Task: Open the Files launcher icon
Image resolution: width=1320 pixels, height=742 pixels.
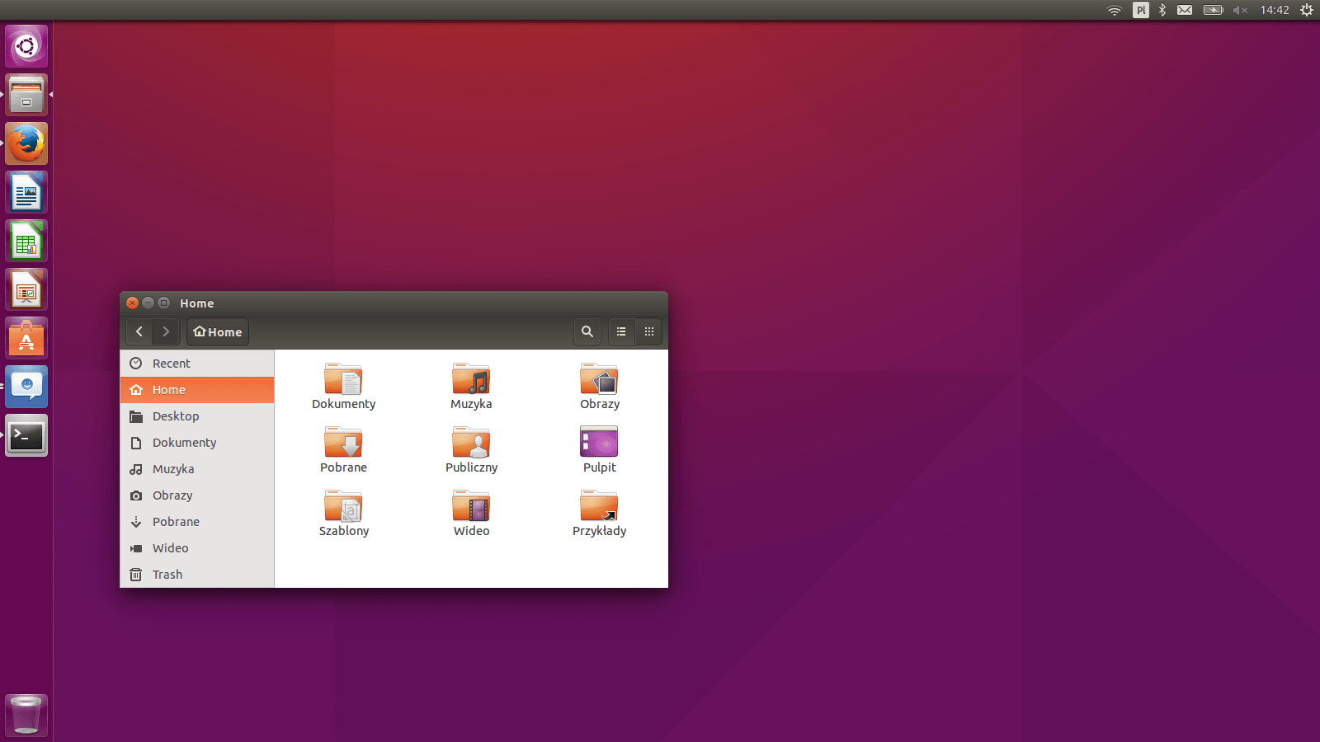Action: click(x=26, y=95)
